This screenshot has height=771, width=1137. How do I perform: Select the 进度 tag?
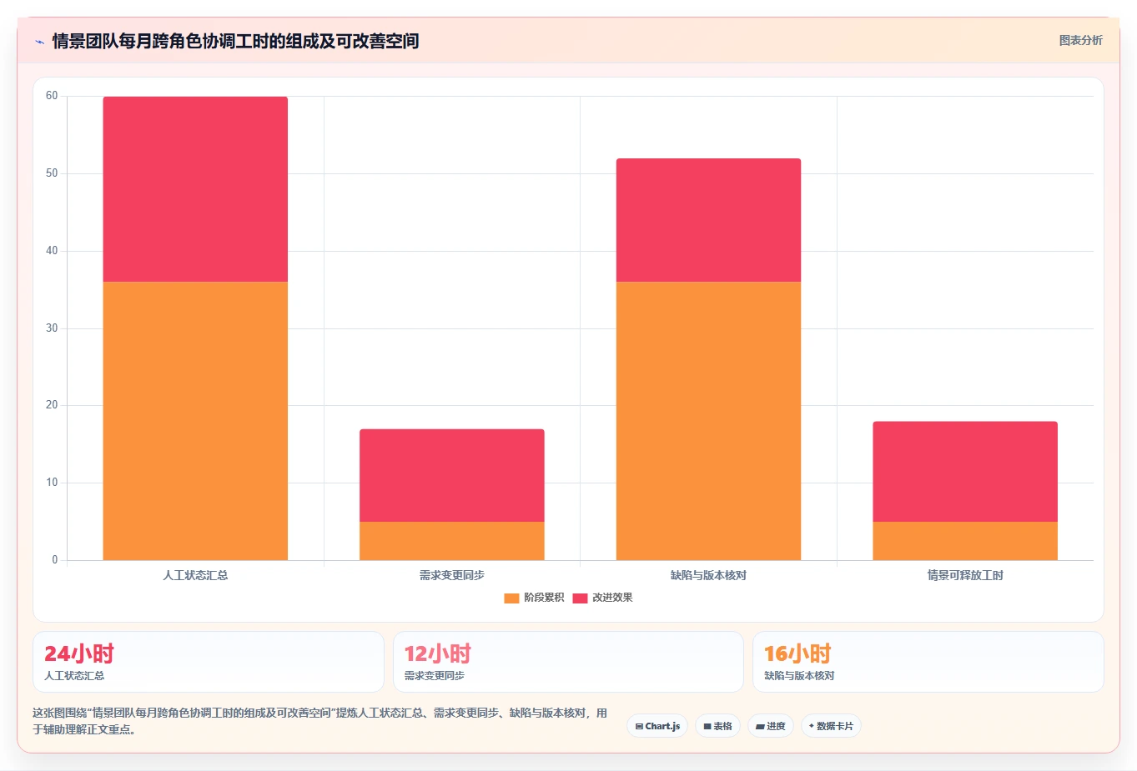[771, 726]
